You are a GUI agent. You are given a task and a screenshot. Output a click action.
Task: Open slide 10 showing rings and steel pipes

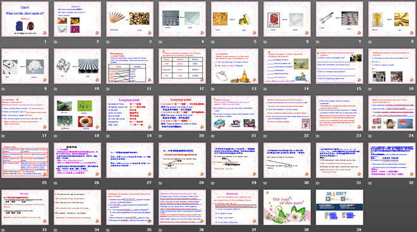pyautogui.click(x=77, y=66)
